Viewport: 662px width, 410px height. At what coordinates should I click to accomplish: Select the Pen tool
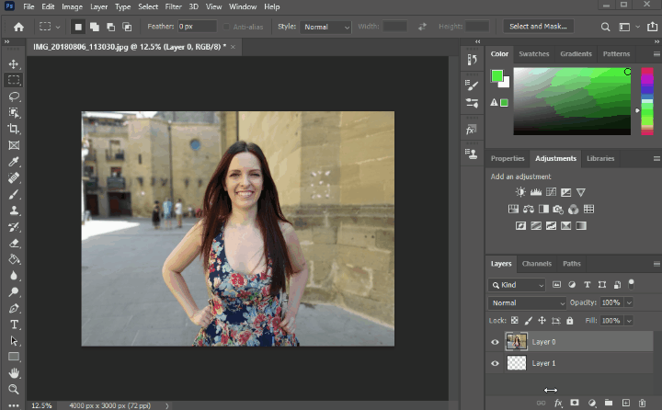(14, 308)
